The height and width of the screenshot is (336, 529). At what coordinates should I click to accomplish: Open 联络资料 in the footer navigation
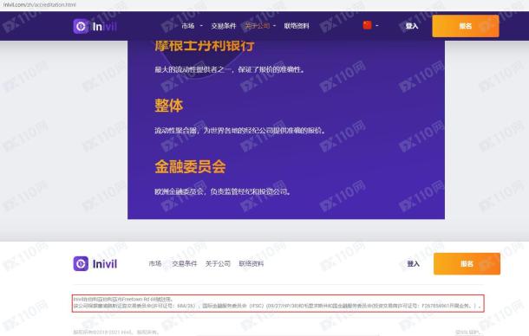click(251, 263)
